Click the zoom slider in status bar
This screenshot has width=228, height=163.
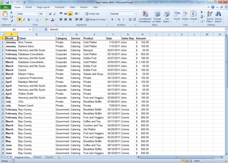214,161
